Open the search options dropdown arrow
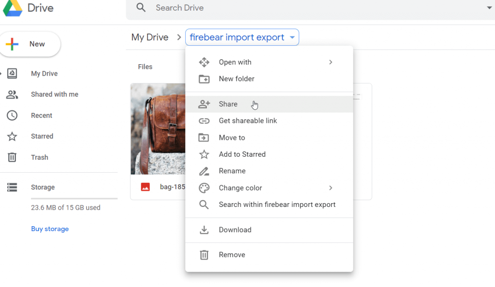495x287 pixels. point(489,8)
